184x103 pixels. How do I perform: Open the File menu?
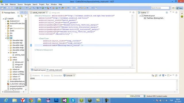pyautogui.click(x=2, y=5)
